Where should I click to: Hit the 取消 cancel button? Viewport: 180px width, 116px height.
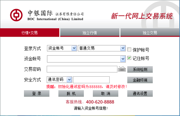pos(105,93)
